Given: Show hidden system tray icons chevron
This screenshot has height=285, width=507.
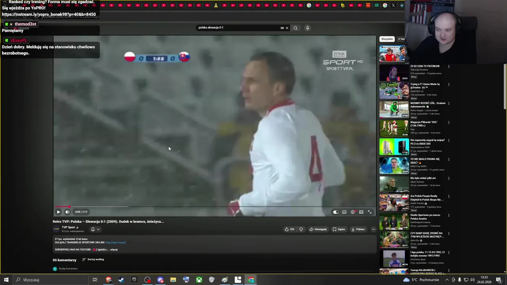Looking at the screenshot, I should [x=447, y=280].
